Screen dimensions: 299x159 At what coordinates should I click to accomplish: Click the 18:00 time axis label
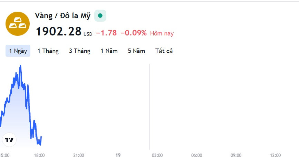click(39, 155)
